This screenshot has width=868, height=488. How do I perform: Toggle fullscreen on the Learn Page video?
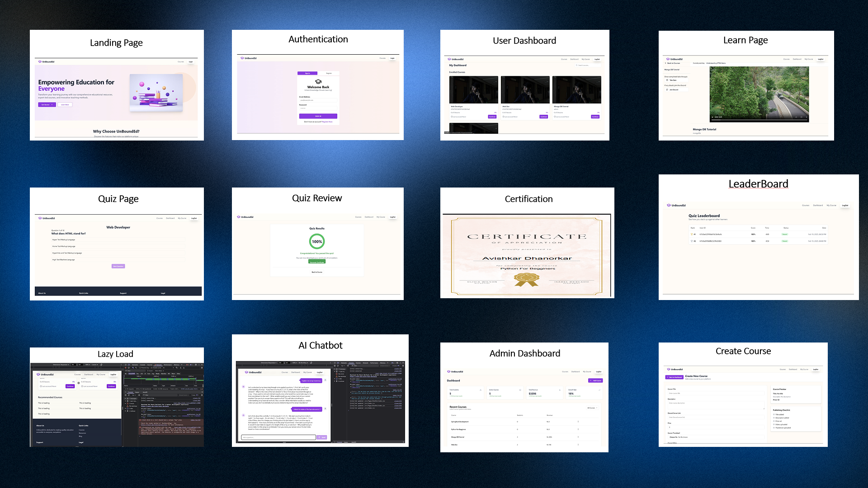(801, 117)
